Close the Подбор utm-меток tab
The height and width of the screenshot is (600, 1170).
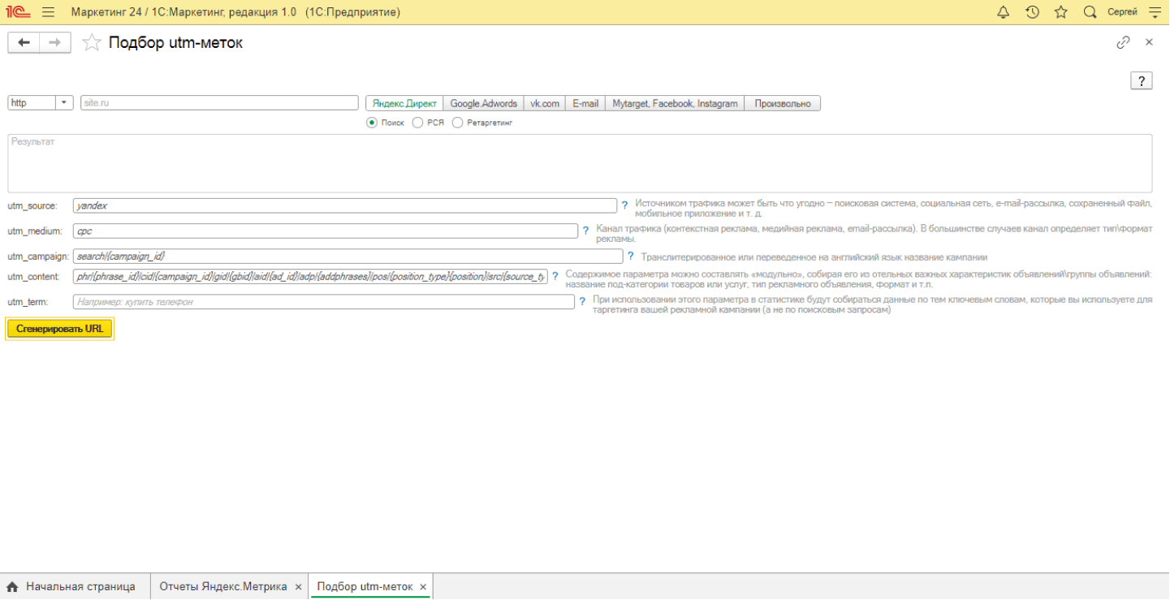pyautogui.click(x=423, y=586)
